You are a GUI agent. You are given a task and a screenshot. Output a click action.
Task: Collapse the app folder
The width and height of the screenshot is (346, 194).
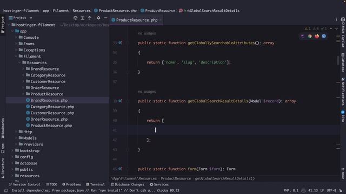click(x=12, y=31)
